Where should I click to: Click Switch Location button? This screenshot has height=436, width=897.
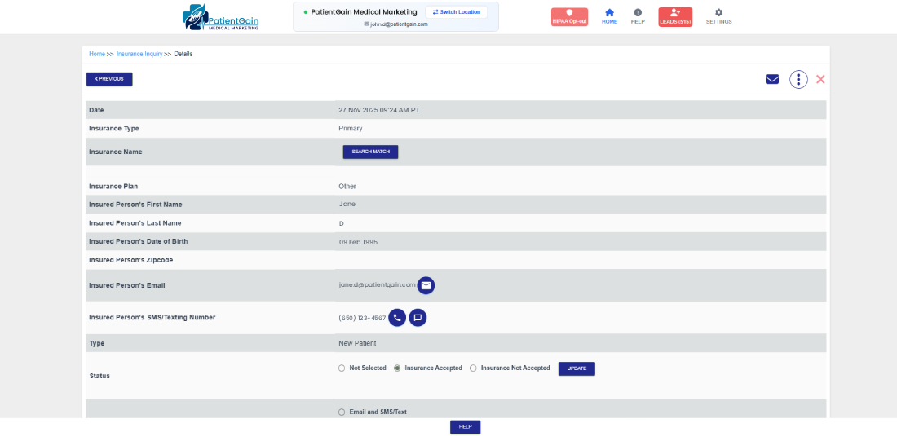pyautogui.click(x=456, y=12)
